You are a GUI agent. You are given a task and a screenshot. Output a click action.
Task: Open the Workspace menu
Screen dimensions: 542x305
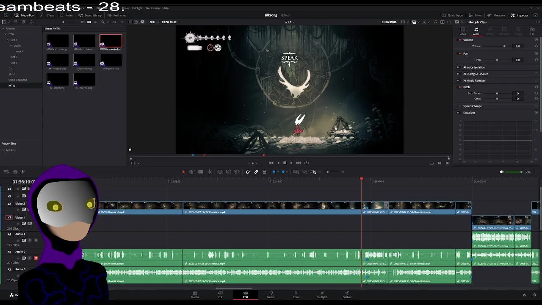click(152, 8)
